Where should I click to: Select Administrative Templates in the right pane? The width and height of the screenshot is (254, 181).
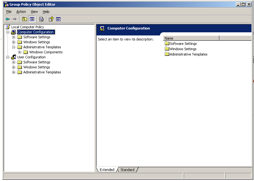tap(188, 54)
